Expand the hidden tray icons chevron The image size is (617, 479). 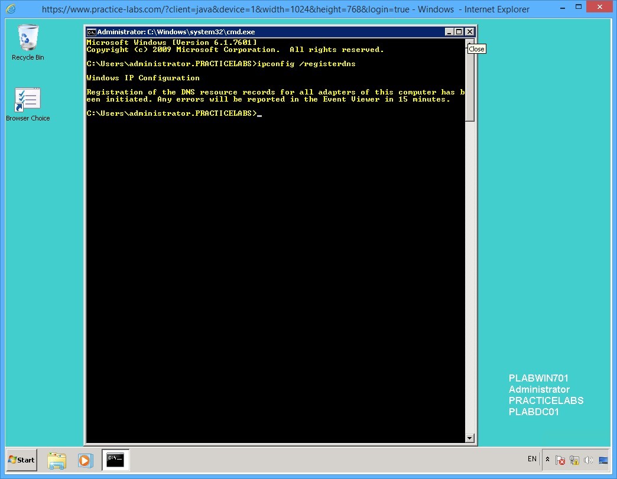pyautogui.click(x=547, y=460)
